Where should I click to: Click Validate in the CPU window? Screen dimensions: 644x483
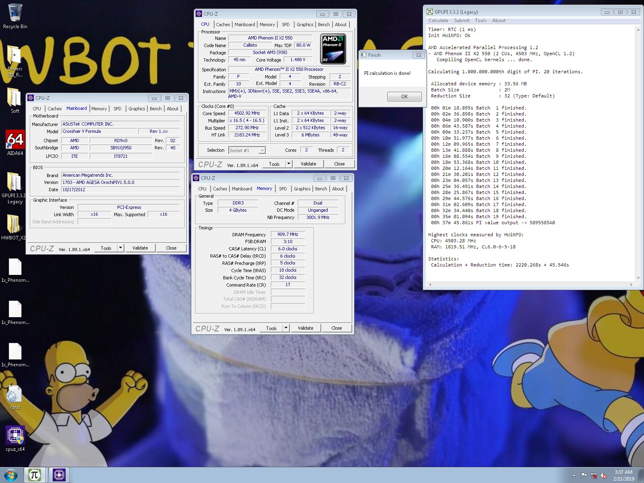pos(308,164)
